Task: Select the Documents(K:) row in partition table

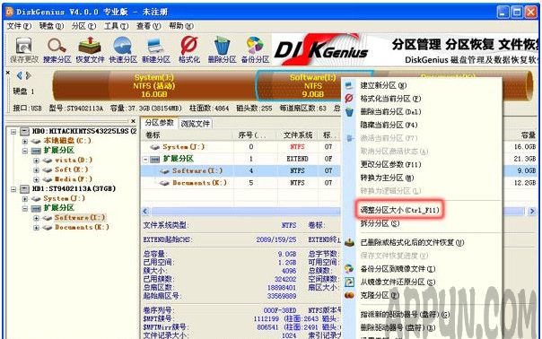Action: 240,183
